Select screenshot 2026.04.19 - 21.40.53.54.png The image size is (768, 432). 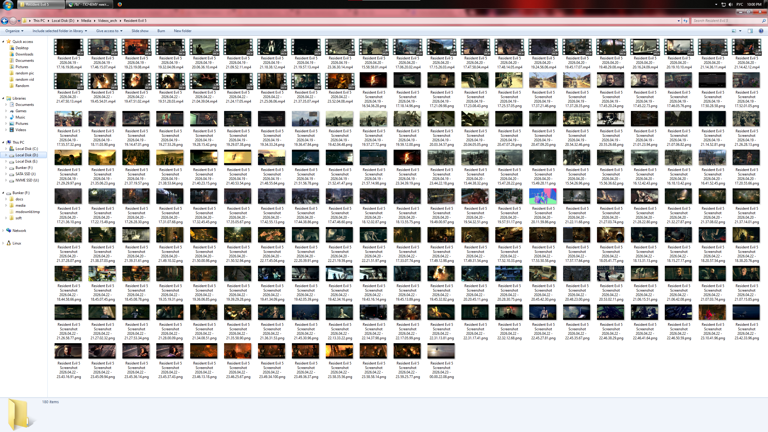click(238, 168)
